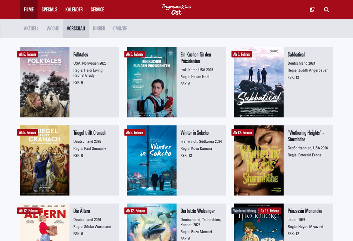This screenshot has width=353, height=241.
Task: Switch to the Woche tab
Action: click(x=52, y=29)
